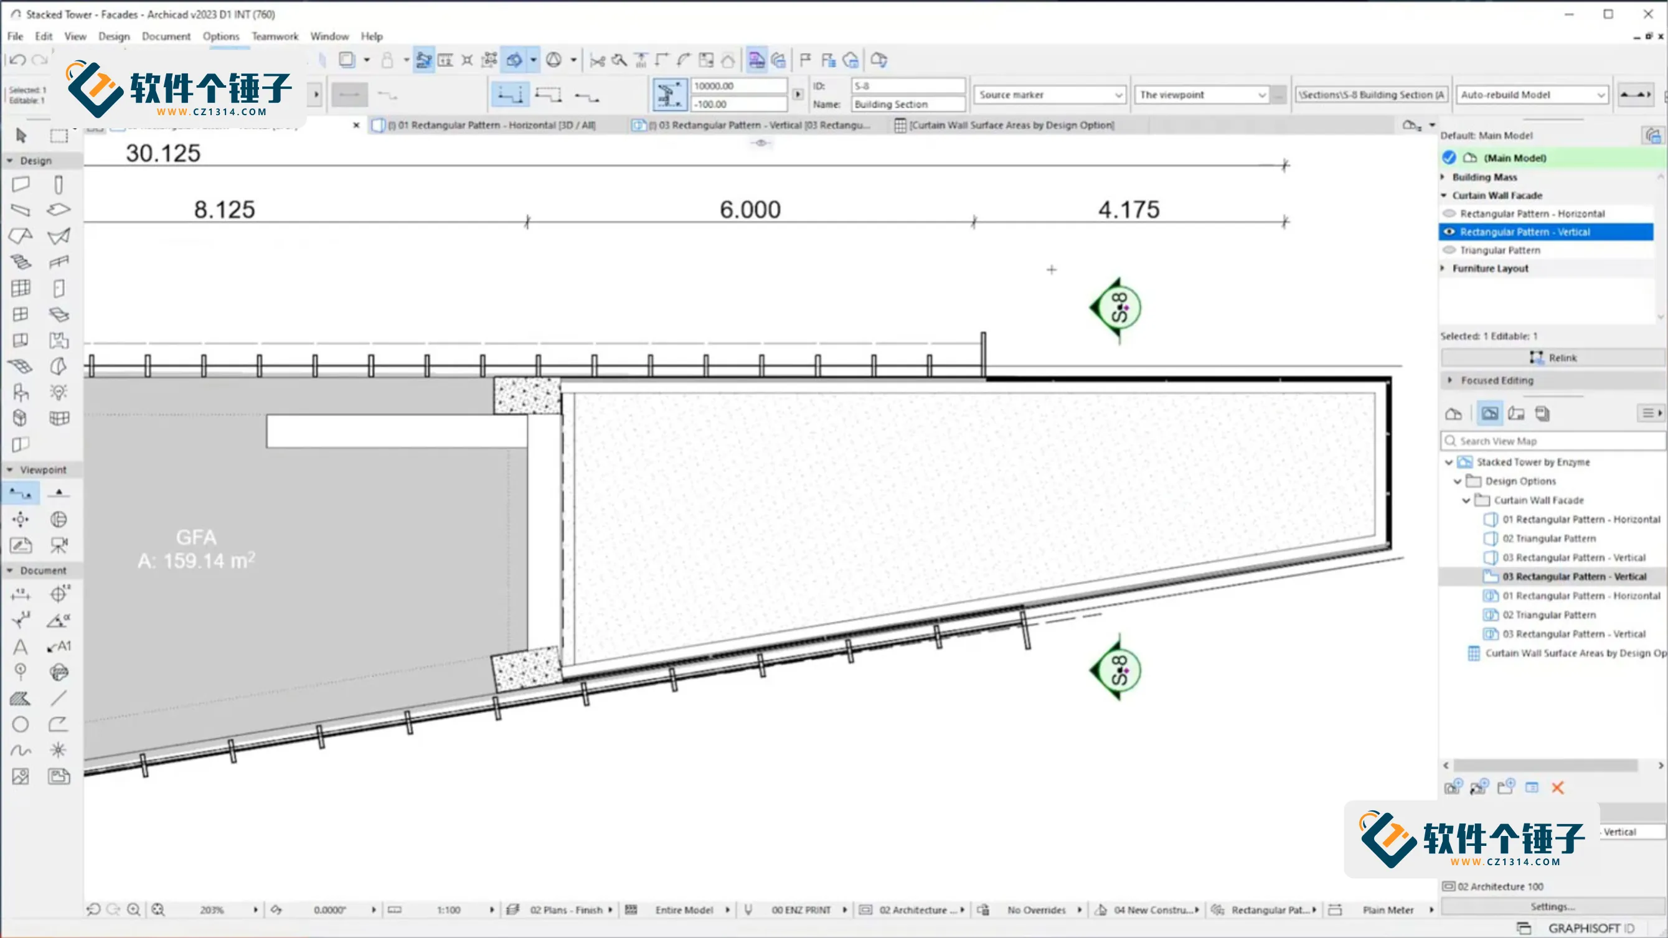Viewport: 1668px width, 938px height.
Task: Select the Line tool
Action: [59, 698]
